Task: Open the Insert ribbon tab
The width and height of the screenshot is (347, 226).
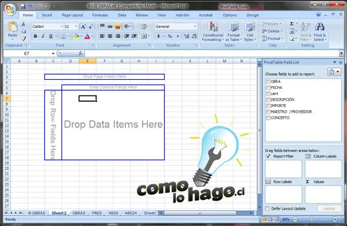Action: (47, 15)
